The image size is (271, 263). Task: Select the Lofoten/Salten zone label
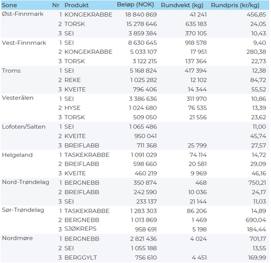tap(24, 127)
